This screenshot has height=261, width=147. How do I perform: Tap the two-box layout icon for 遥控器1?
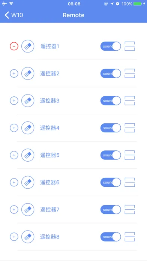[x=130, y=46]
